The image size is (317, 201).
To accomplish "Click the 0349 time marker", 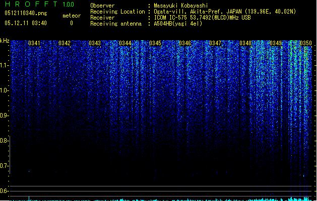I will [x=276, y=43].
